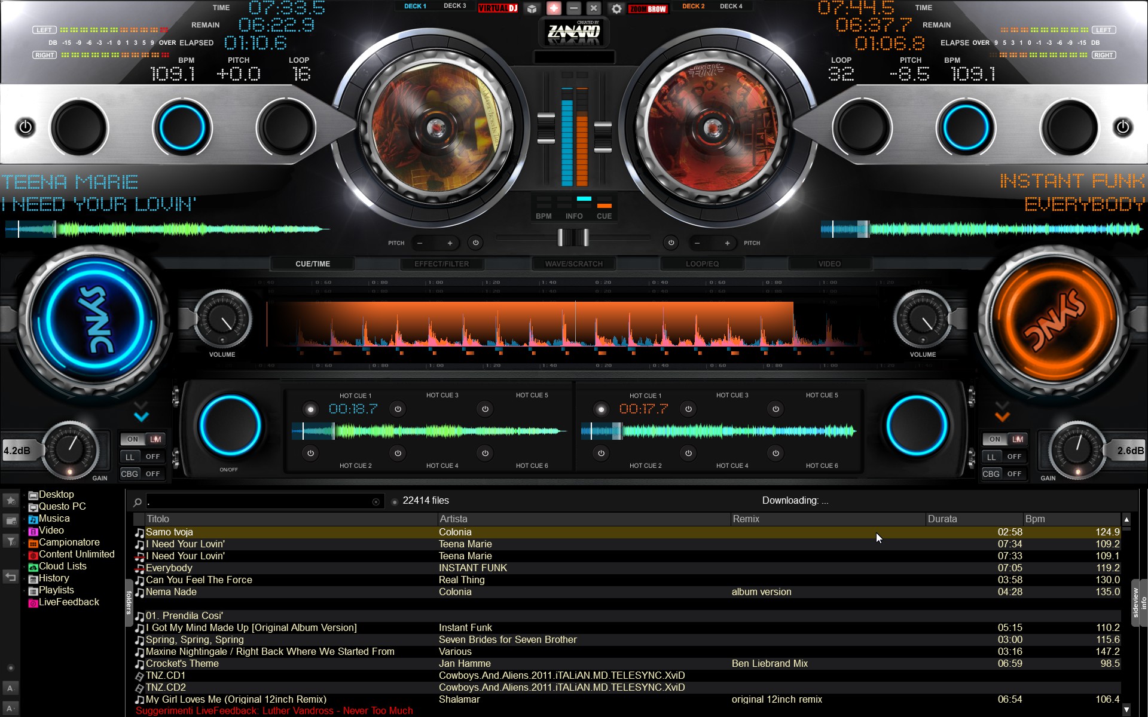Click the cube icon beside the VirtualDJ logo
This screenshot has height=717, width=1148.
532,8
